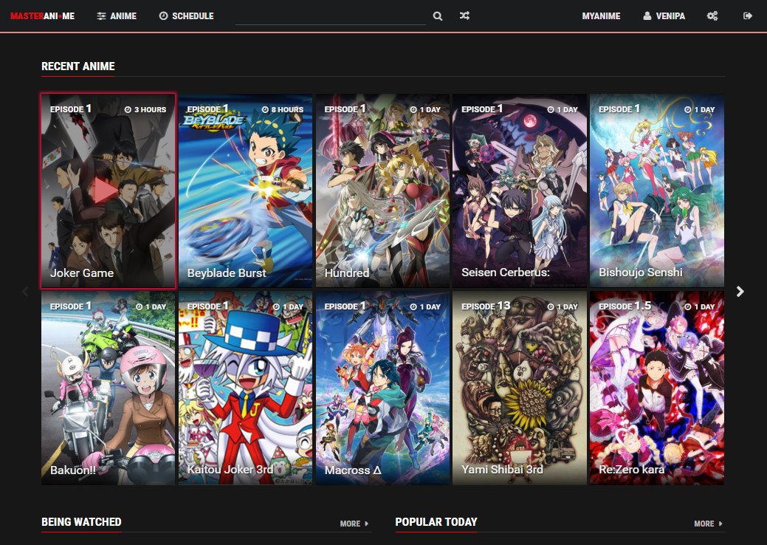Click More beside Popular Today
767x545 pixels.
708,524
